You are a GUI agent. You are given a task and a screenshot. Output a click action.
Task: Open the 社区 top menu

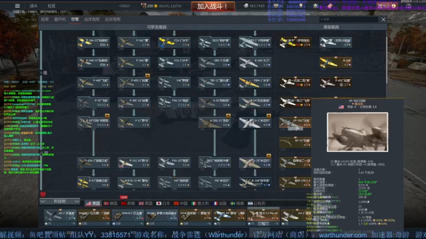[x=51, y=6]
